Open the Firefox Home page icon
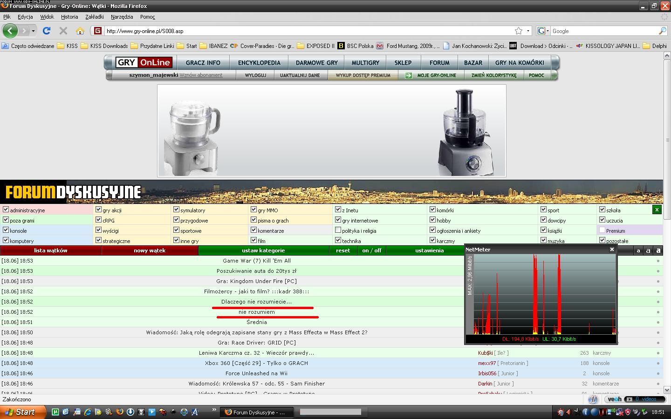Screen dimensions: 671x419 tap(80, 31)
